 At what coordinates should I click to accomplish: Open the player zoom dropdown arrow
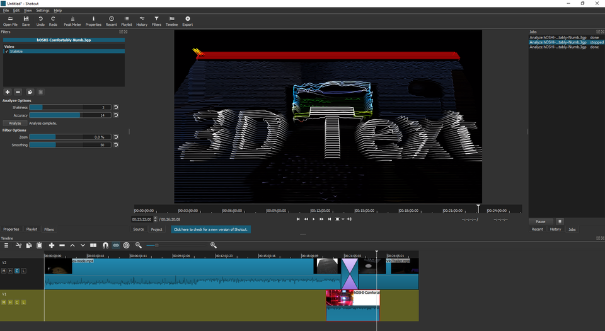(x=343, y=219)
